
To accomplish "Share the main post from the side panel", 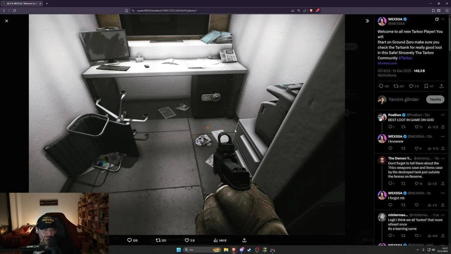I will pyautogui.click(x=441, y=86).
